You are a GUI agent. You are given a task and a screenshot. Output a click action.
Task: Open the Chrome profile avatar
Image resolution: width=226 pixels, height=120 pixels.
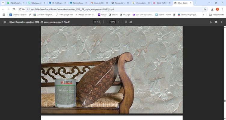(x=217, y=9)
